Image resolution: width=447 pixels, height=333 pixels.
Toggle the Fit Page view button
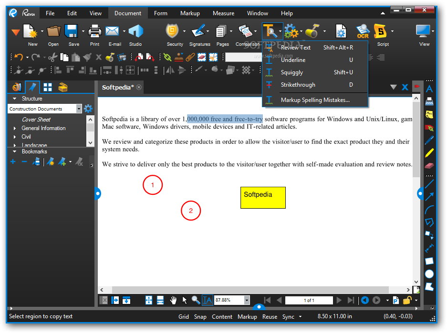point(149,300)
